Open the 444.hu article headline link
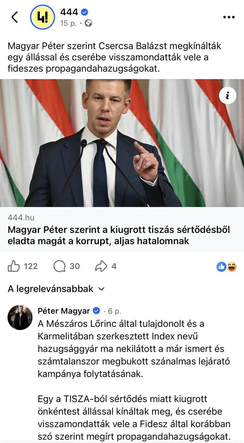The width and height of the screenshot is (244, 443). click(x=119, y=235)
